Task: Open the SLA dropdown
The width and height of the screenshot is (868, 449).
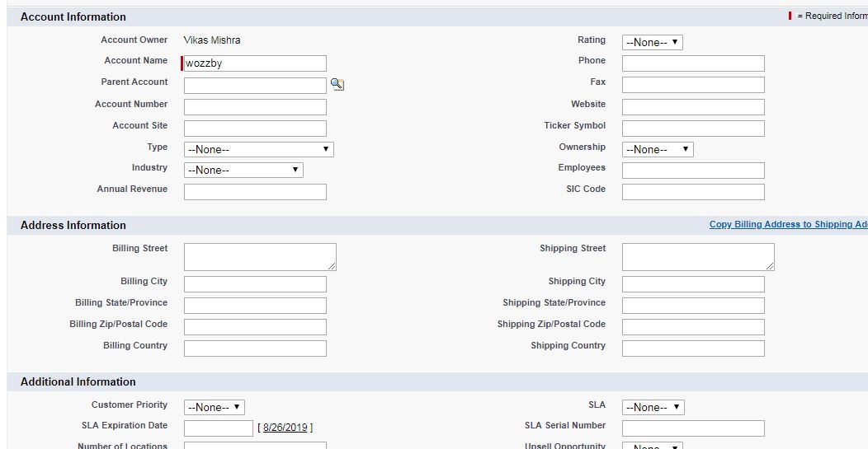Action: coord(653,407)
